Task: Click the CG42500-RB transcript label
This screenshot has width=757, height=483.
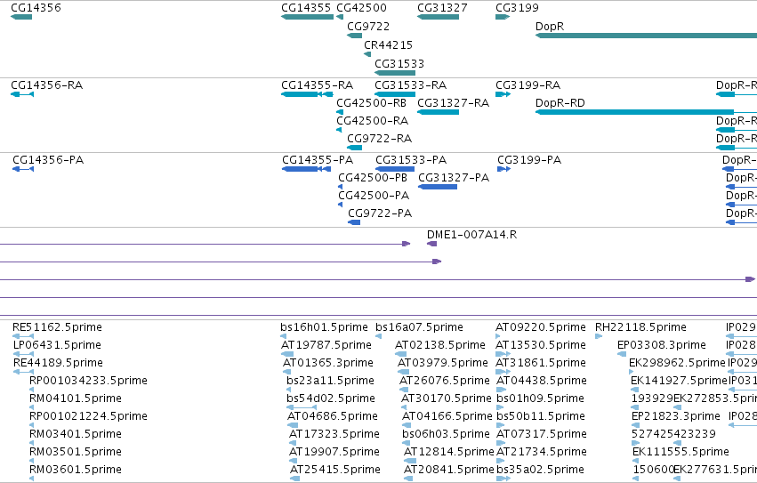Action: coord(371,103)
